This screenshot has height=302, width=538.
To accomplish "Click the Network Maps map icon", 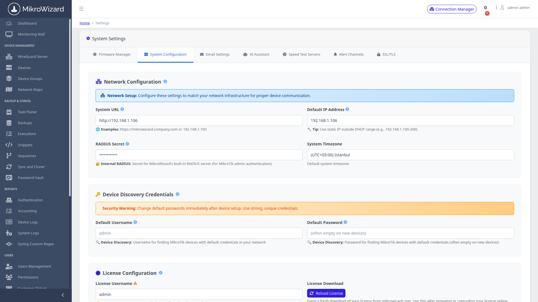I will (x=9, y=89).
